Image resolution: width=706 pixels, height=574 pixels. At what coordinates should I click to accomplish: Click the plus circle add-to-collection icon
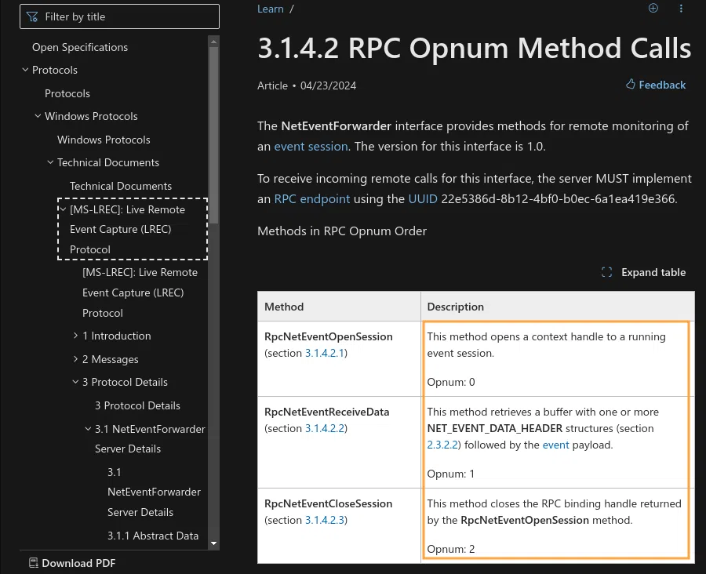tap(653, 9)
